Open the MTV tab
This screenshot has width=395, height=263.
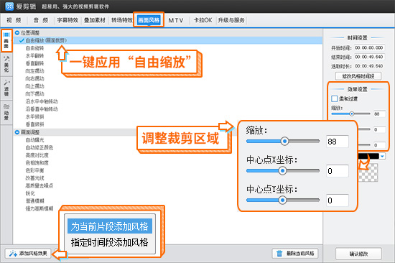coord(175,20)
